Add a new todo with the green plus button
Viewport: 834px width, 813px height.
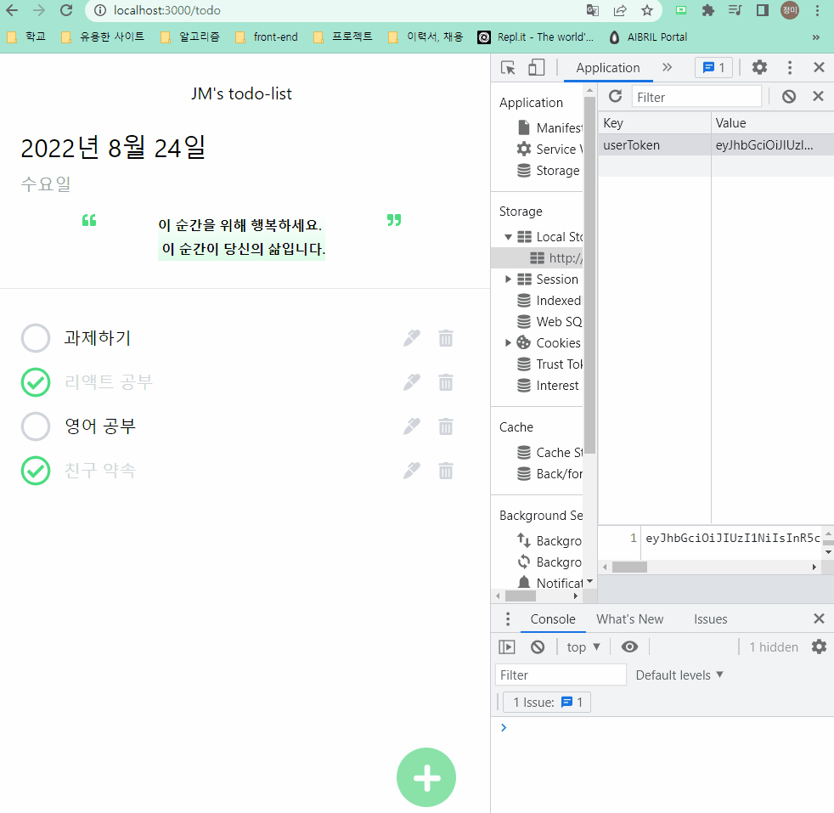(426, 777)
